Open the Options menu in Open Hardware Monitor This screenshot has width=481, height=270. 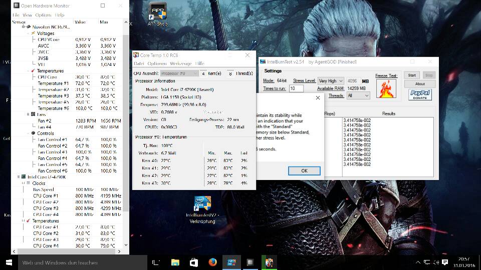[x=43, y=15]
